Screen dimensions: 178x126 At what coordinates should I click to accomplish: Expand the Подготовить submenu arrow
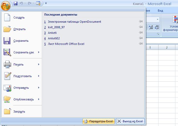tap(39, 76)
